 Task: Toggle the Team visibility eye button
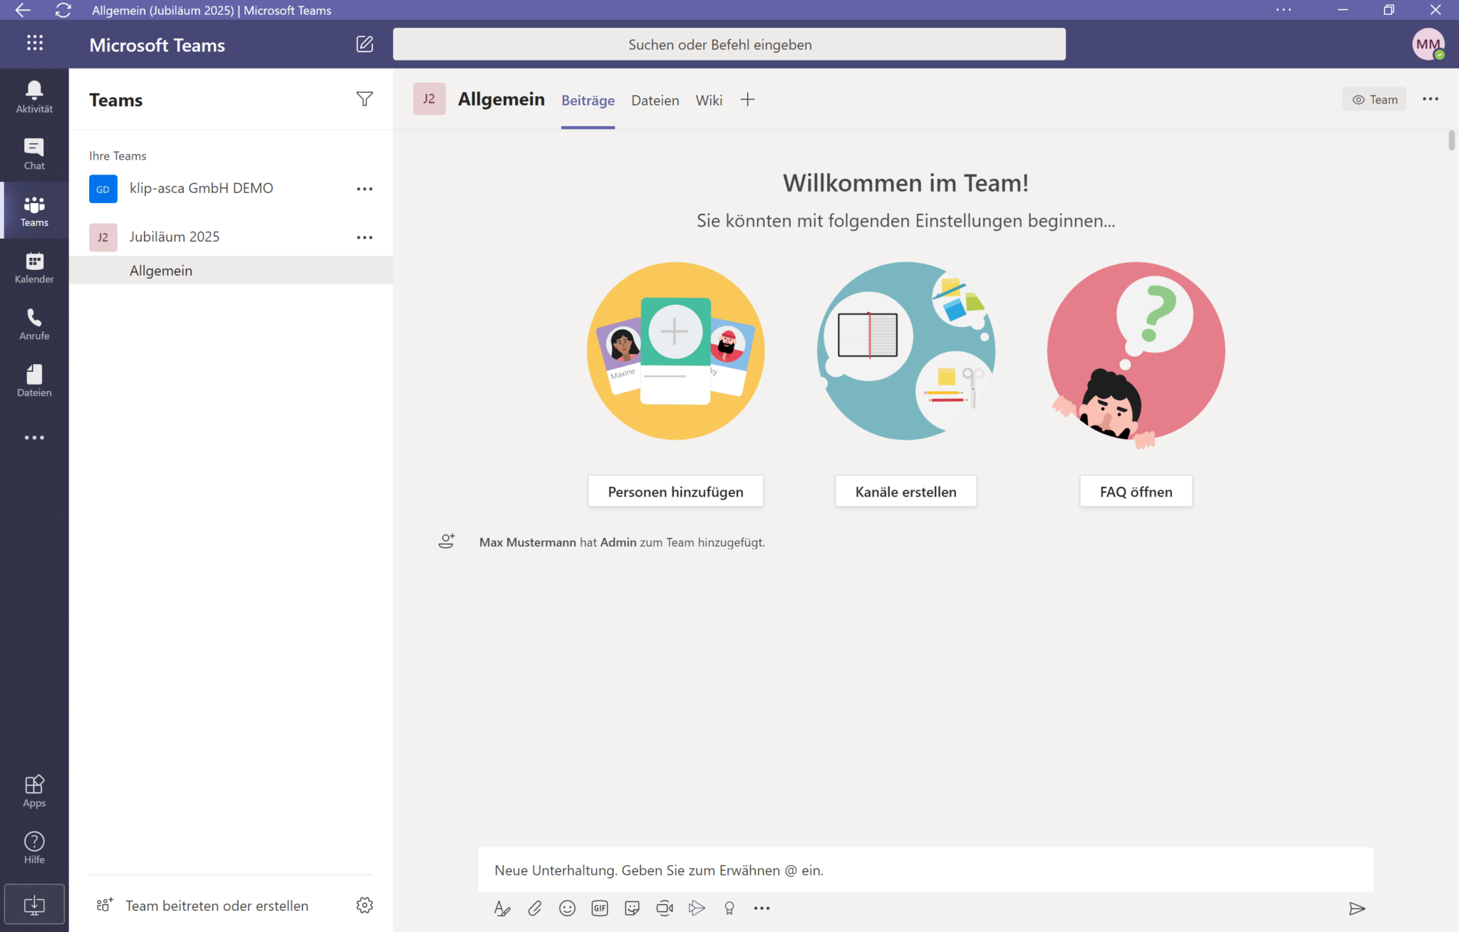point(1374,100)
